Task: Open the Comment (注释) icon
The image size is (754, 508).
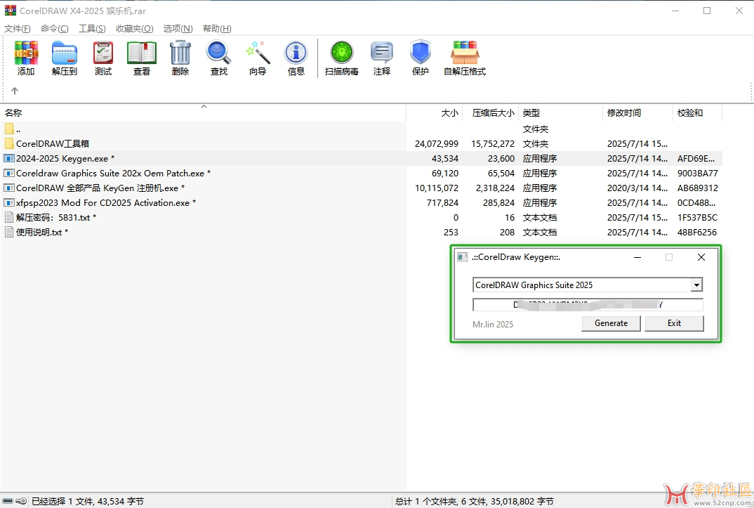Action: point(382,53)
